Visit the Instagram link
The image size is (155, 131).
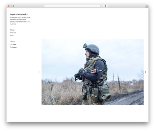pos(14,47)
